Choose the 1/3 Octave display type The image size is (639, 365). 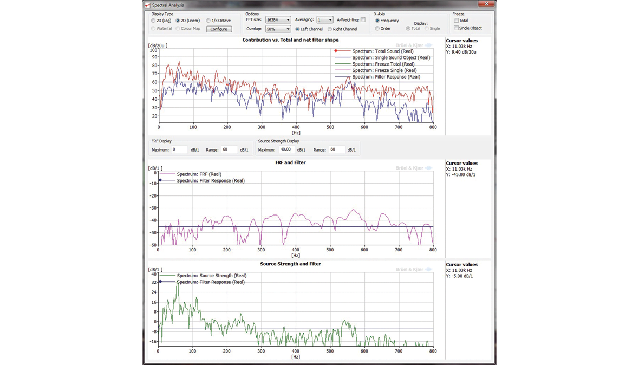click(x=208, y=21)
